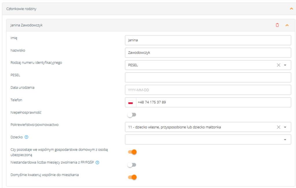Clear the Pokrewieństwo/powinowactwo selected value
The image size is (296, 188).
coord(278,127)
